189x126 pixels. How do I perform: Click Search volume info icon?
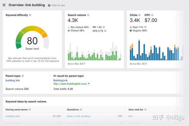(88, 15)
